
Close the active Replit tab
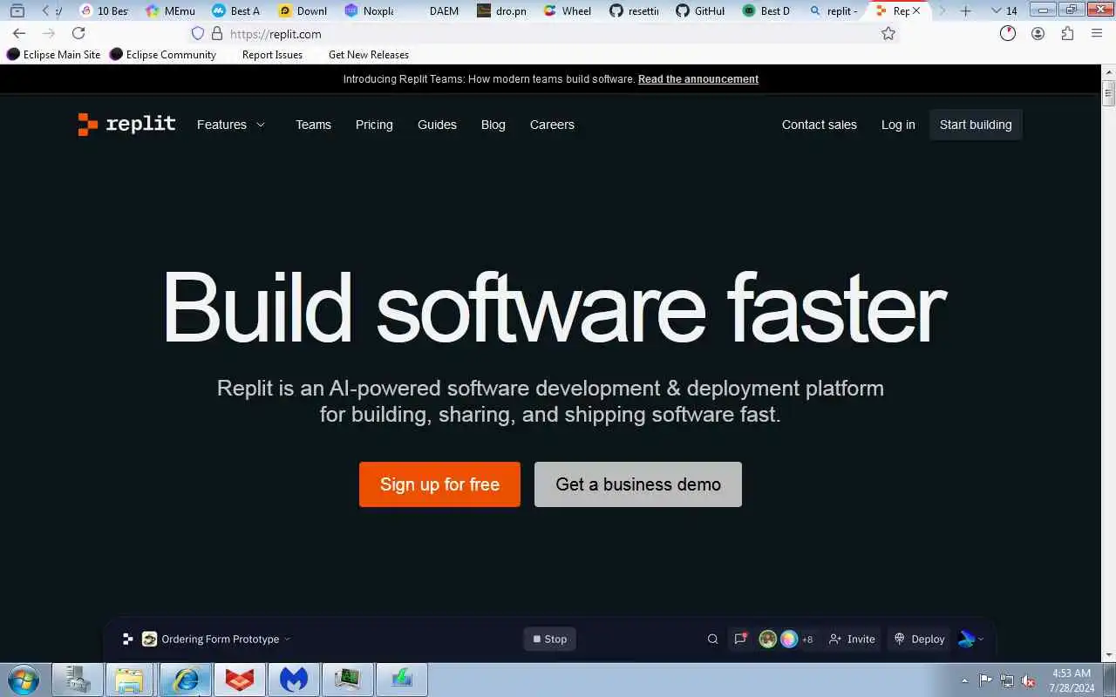(915, 10)
